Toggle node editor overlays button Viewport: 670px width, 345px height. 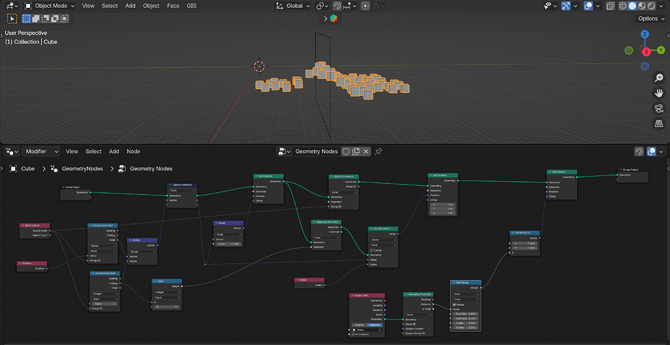652,151
